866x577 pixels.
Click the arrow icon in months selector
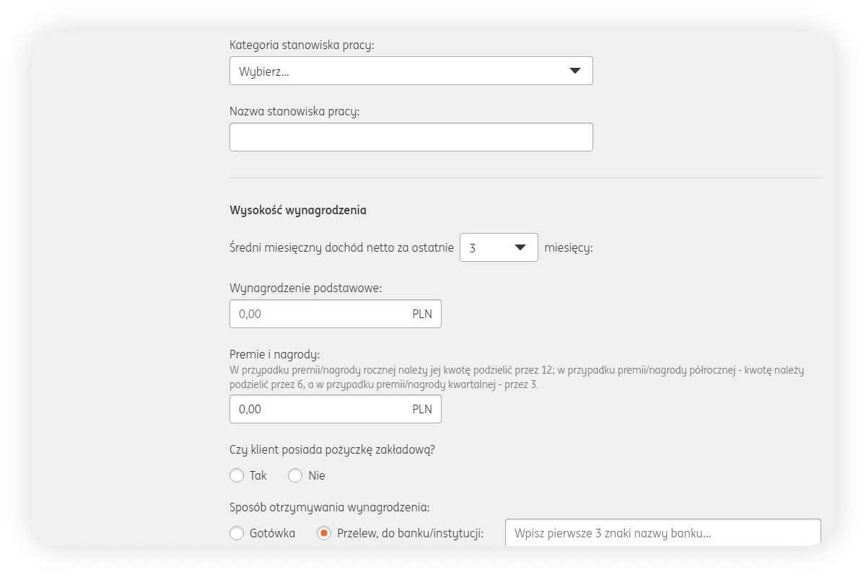[x=520, y=247]
